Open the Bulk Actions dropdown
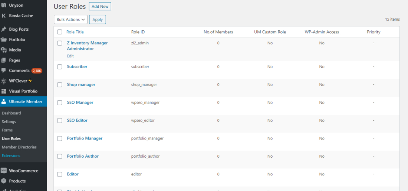This screenshot has height=191, width=408. pos(70,20)
